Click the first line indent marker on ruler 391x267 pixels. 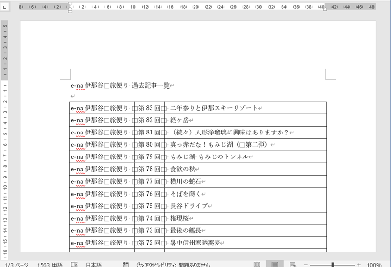70,4
